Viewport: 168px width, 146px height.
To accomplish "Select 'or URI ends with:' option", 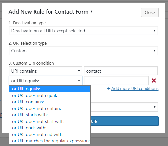I will [50, 128].
